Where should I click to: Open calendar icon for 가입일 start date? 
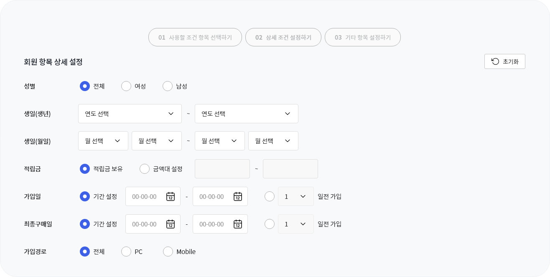point(170,196)
